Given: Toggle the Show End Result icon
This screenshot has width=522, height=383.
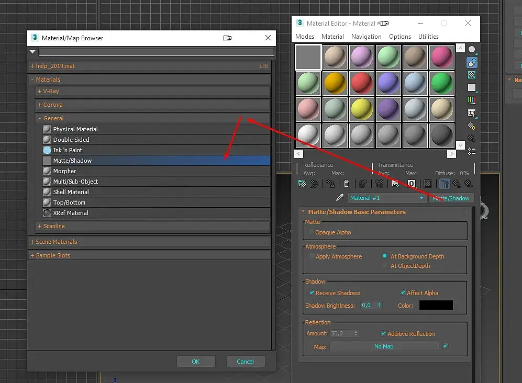Looking at the screenshot, I should point(445,184).
